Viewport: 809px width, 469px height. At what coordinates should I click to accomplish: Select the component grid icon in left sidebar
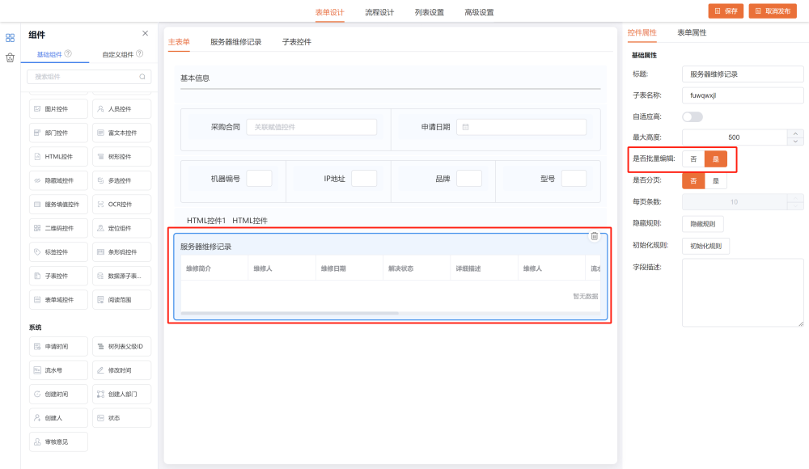coord(10,37)
